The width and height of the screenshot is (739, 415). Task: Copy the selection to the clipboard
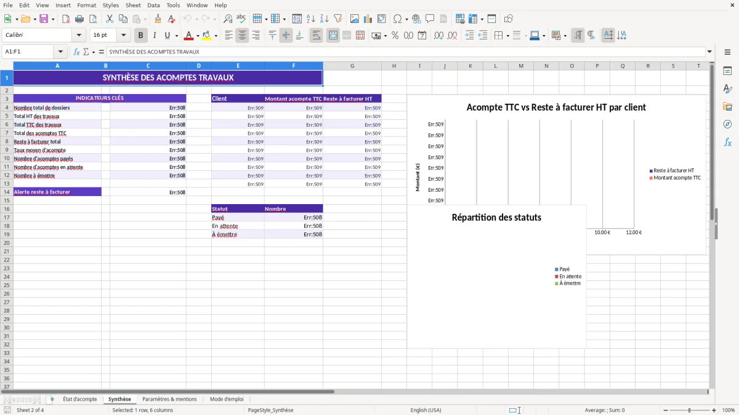point(123,19)
